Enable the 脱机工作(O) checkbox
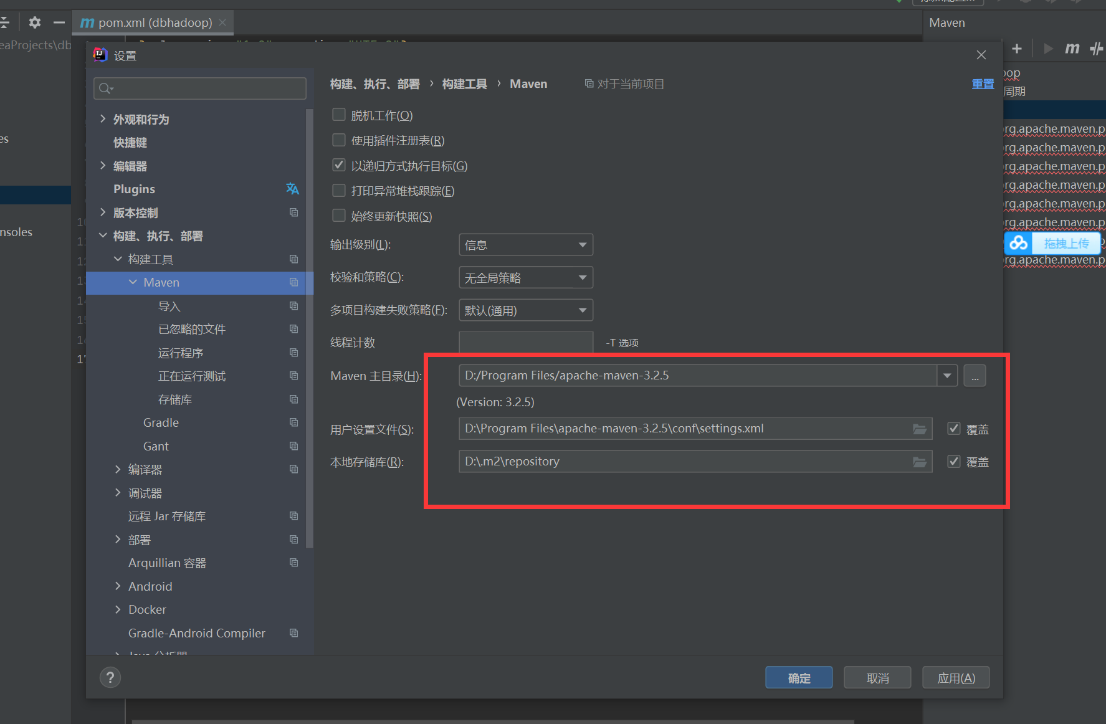The height and width of the screenshot is (724, 1106). [339, 115]
